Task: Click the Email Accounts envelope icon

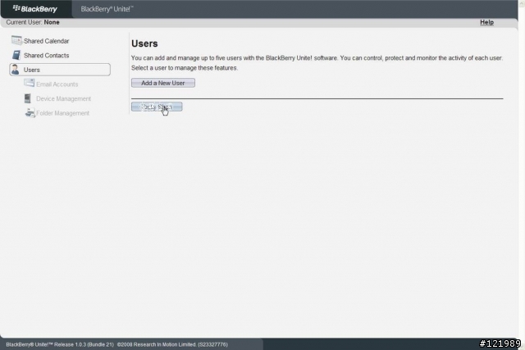Action: [x=30, y=83]
